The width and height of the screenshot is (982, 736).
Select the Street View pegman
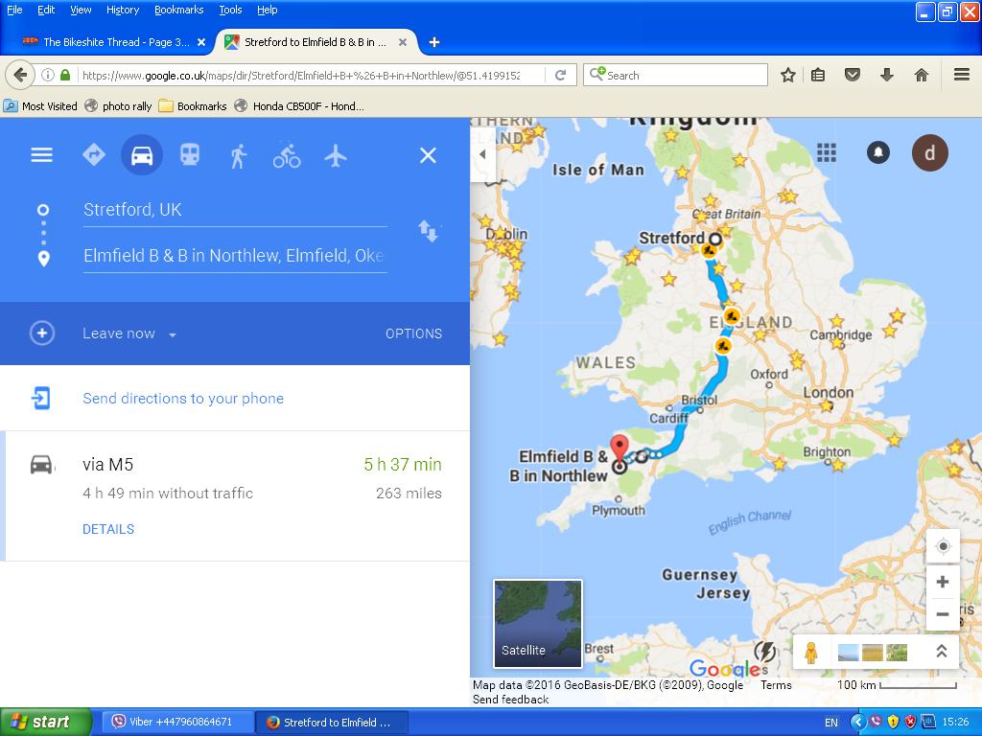point(811,652)
